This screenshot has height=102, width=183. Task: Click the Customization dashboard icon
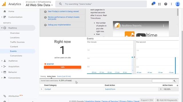5,17
